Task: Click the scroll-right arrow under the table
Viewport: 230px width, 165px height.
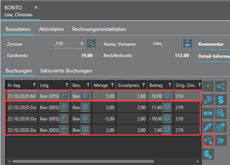Action: 198,161
